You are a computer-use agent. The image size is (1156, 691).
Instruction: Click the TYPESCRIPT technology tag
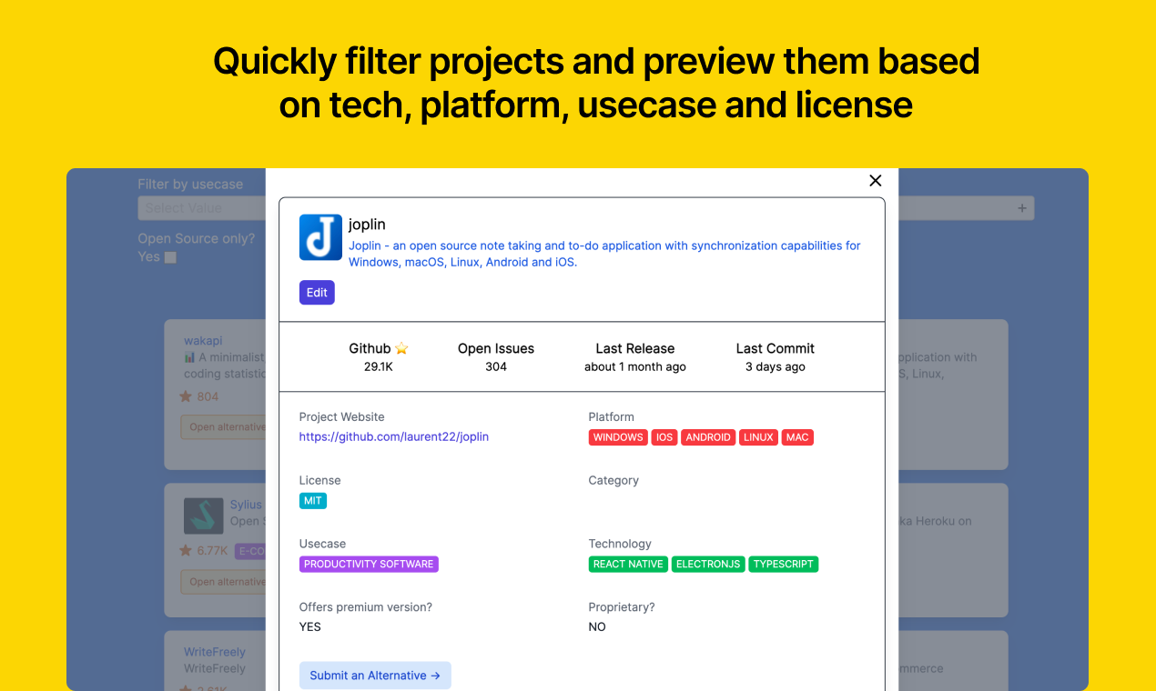coord(784,565)
